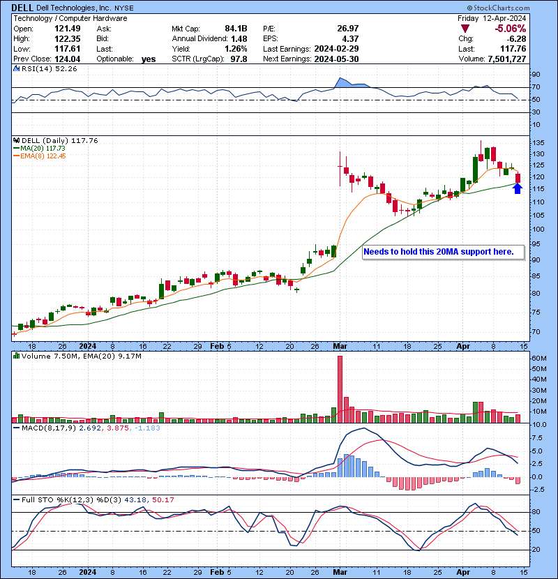
Task: Click the Yield value 1.26%
Action: (x=236, y=48)
